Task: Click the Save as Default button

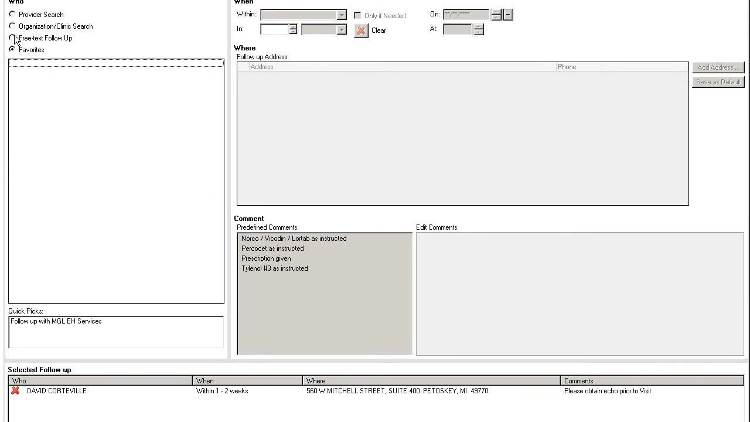Action: tap(718, 82)
